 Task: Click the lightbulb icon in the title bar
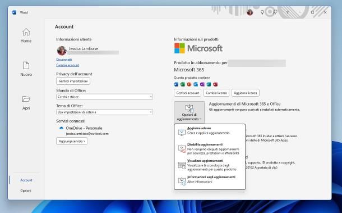click(262, 12)
